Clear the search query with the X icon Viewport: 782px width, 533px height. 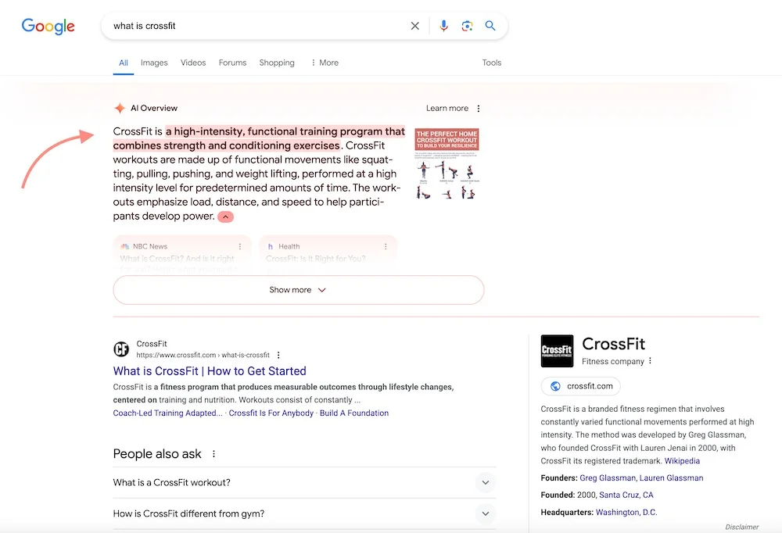point(415,26)
